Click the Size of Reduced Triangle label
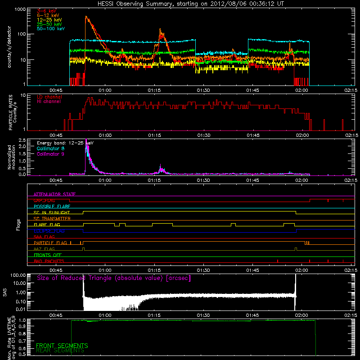Screen dimensions: 360x360 (x=114, y=278)
